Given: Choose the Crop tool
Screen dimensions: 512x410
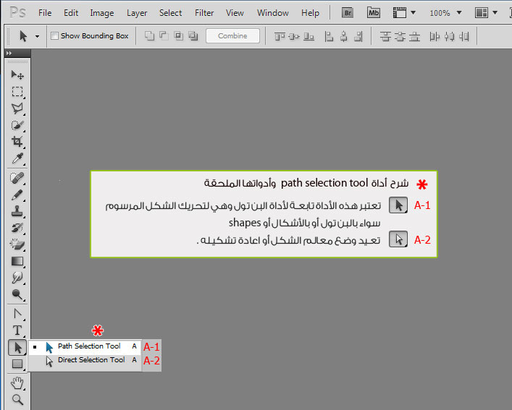Looking at the screenshot, I should tap(17, 142).
